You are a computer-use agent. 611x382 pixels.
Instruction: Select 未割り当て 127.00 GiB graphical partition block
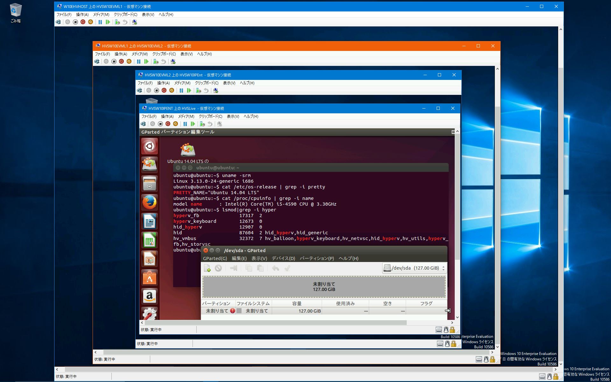tap(324, 286)
